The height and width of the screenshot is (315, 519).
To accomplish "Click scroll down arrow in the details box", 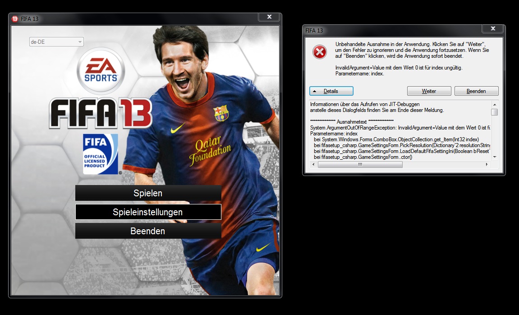I will pos(495,157).
